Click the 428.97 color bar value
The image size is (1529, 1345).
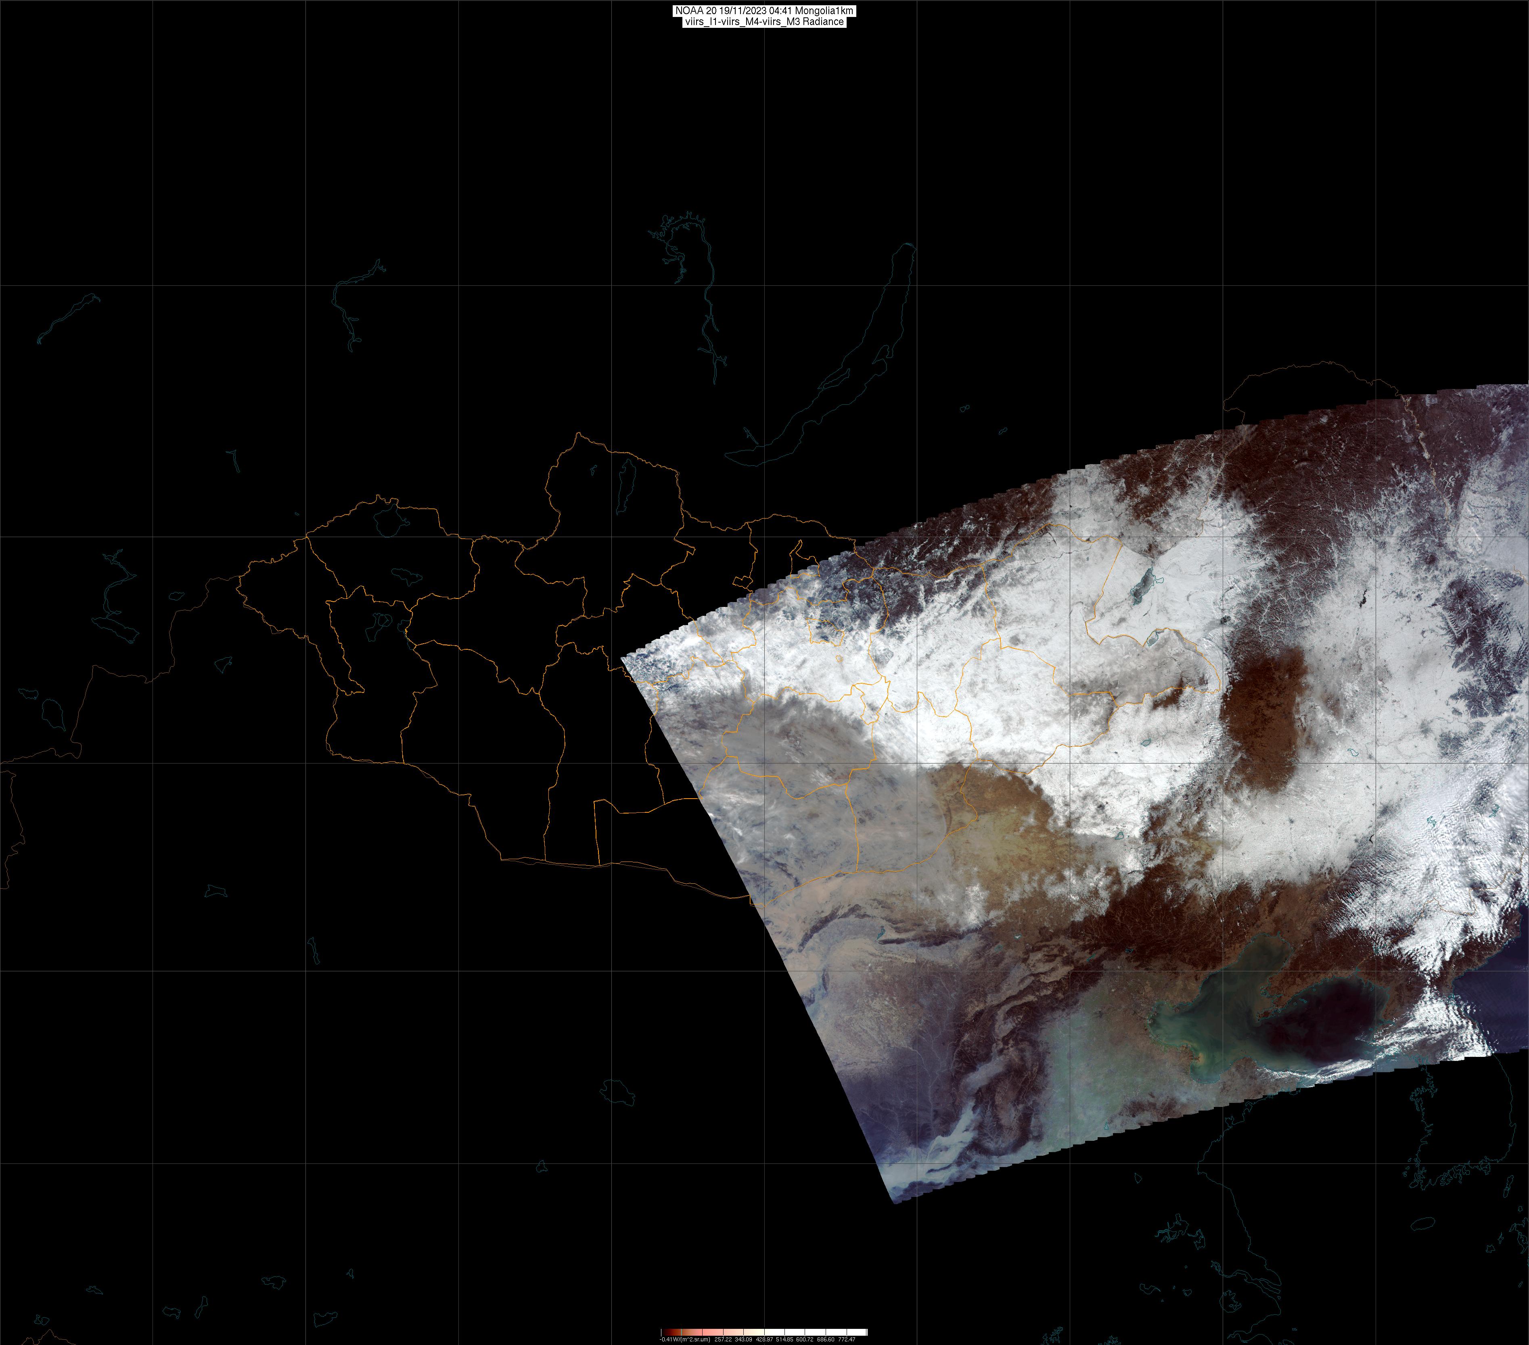[764, 1339]
